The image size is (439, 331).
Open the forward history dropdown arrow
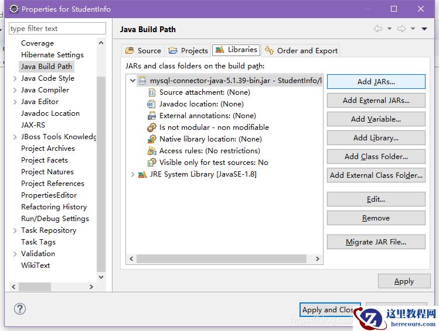tap(413, 29)
